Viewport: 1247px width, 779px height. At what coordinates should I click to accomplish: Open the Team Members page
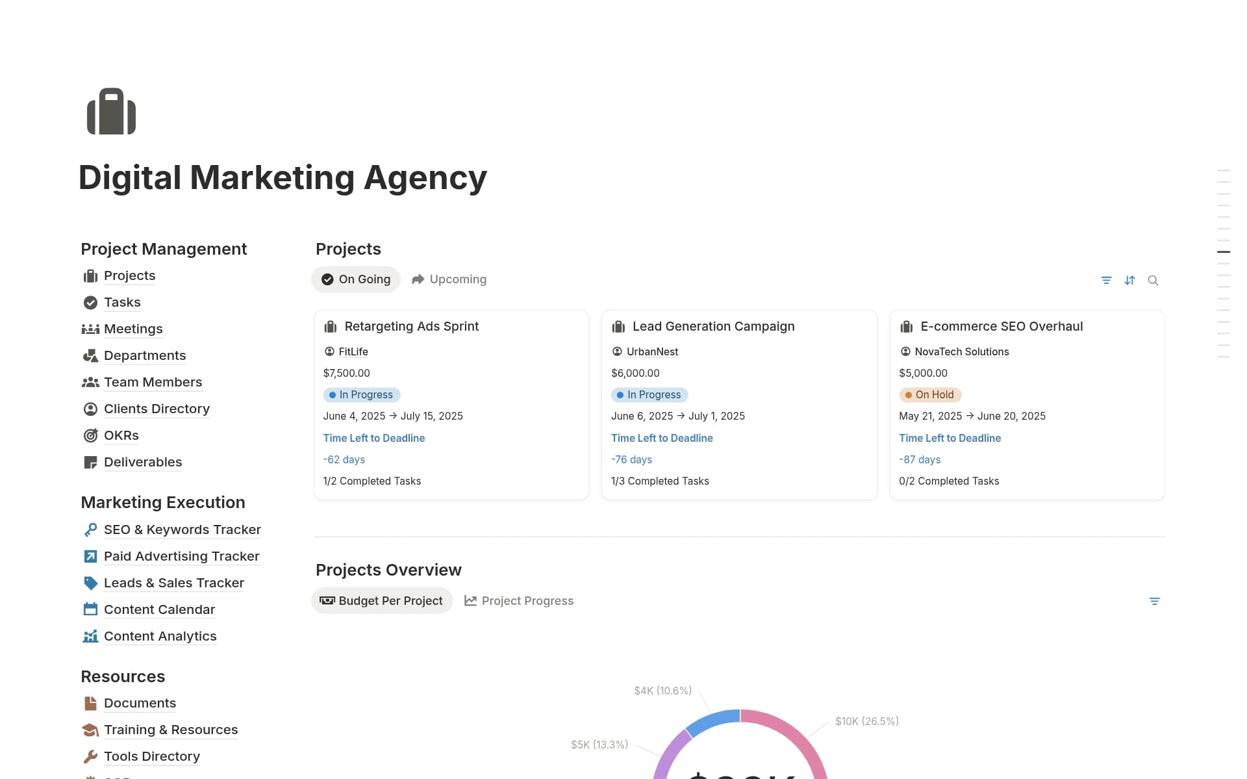coord(153,382)
